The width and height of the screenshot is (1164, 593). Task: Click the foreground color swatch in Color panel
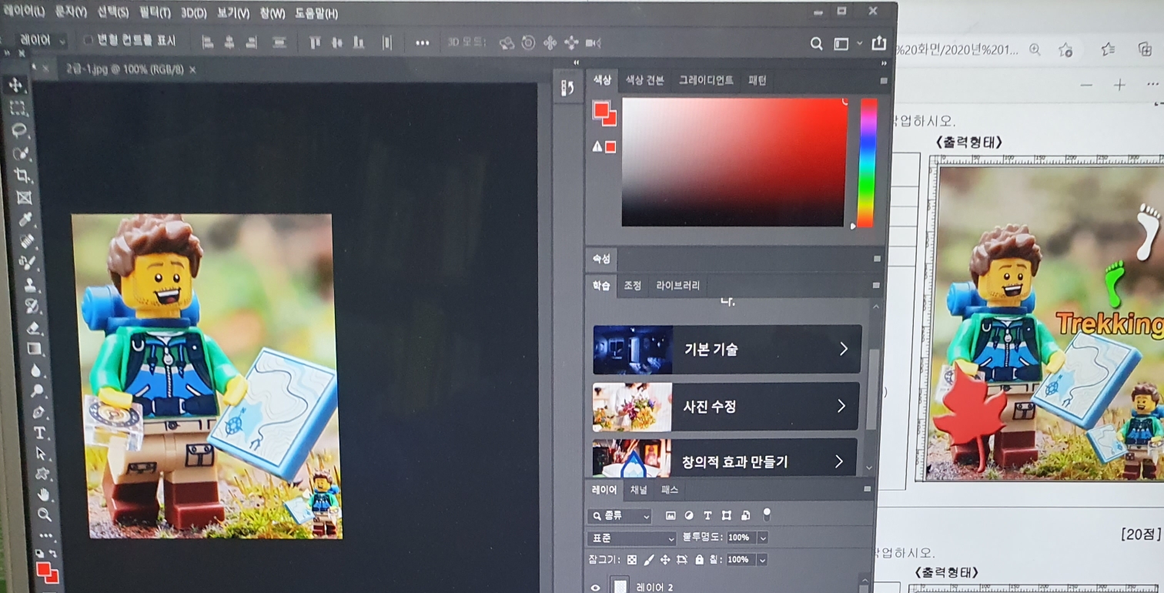pyautogui.click(x=600, y=110)
